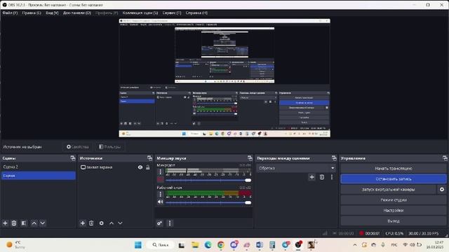
Task: Select the screen capture source row
Action: tap(116, 167)
